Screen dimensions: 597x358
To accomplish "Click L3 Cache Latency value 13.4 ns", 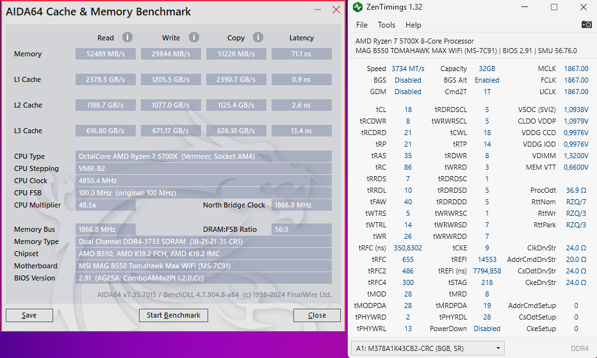I will pos(302,131).
